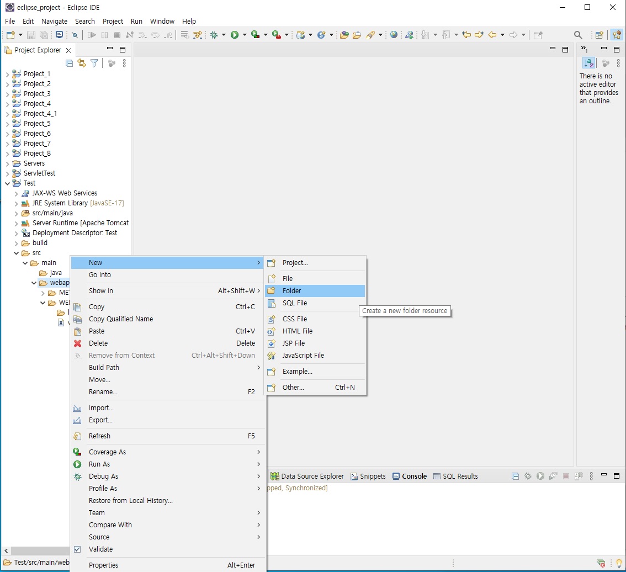This screenshot has width=626, height=572.
Task: Click the Debug bug icon in the toolbar
Action: point(214,35)
